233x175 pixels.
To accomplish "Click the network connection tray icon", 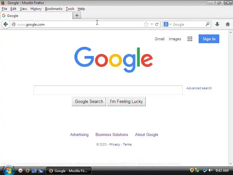I will point(205,170).
